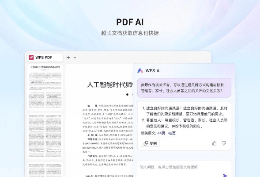Click the answer item 尊重他人
The height and width of the screenshot is (177, 260).
click(x=185, y=123)
